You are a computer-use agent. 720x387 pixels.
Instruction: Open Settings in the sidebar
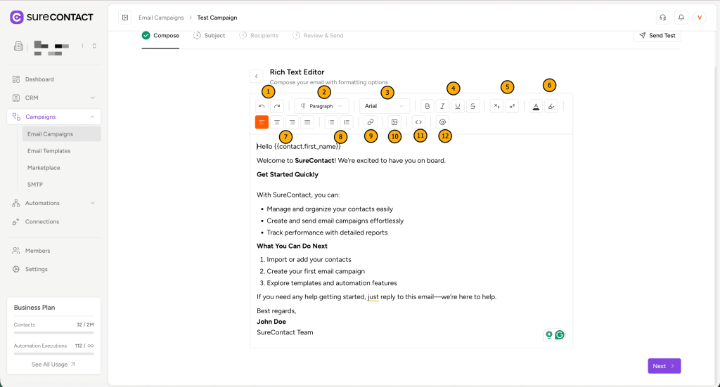(x=53, y=269)
